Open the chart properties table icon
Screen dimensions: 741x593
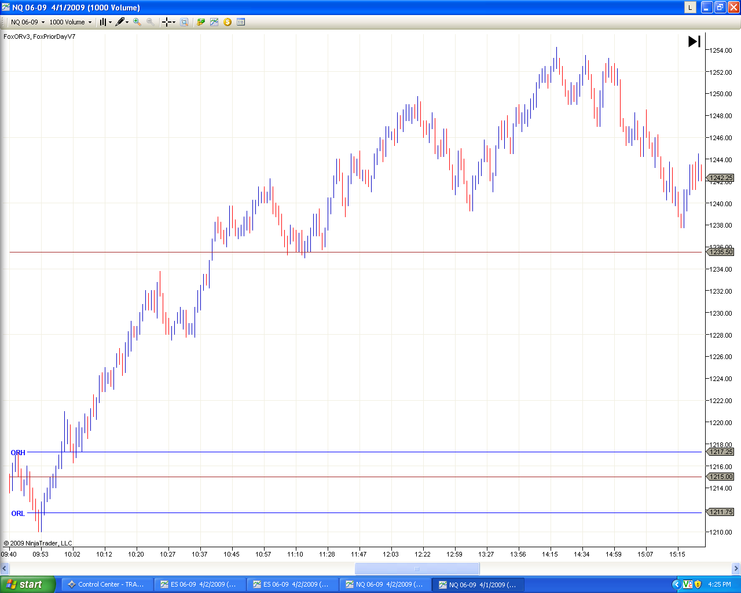pyautogui.click(x=241, y=22)
